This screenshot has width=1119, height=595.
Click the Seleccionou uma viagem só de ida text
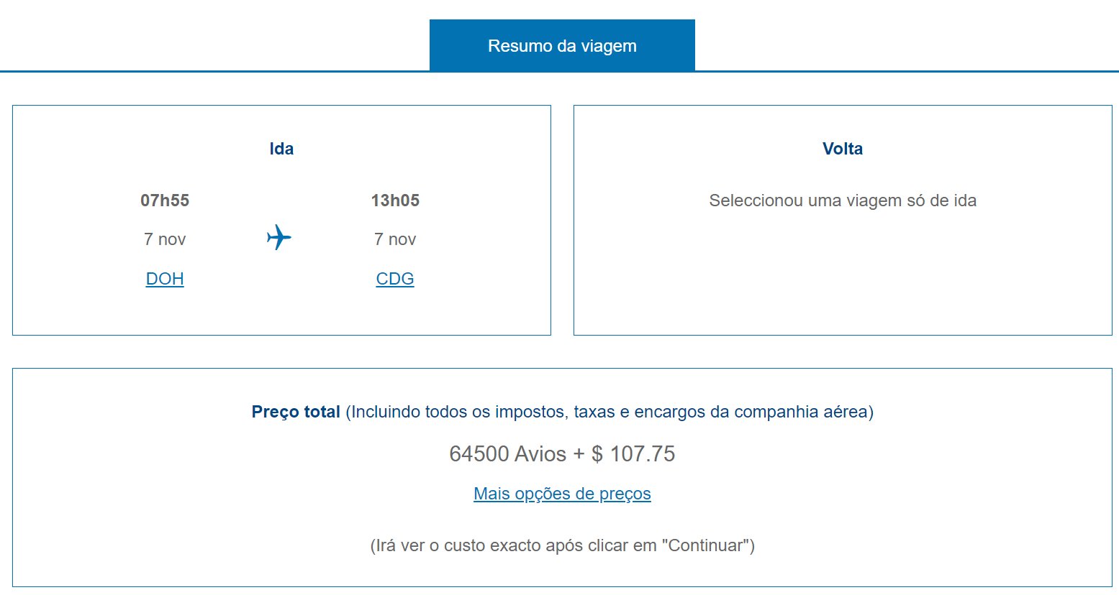(x=843, y=200)
